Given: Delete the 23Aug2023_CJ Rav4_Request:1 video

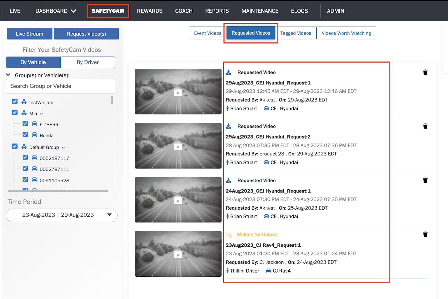Looking at the screenshot, I should (x=425, y=234).
